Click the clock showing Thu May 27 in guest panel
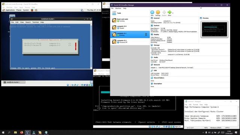 94,10
